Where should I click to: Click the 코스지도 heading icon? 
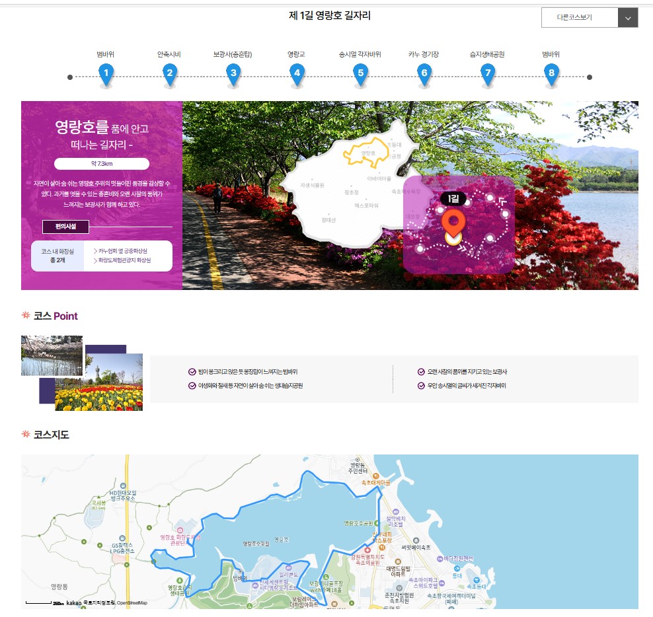(26, 434)
